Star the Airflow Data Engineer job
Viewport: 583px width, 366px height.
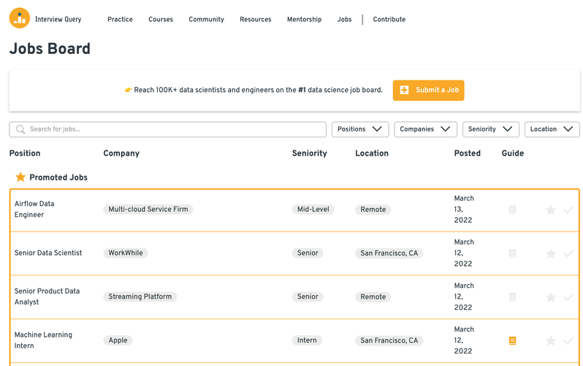pos(551,210)
